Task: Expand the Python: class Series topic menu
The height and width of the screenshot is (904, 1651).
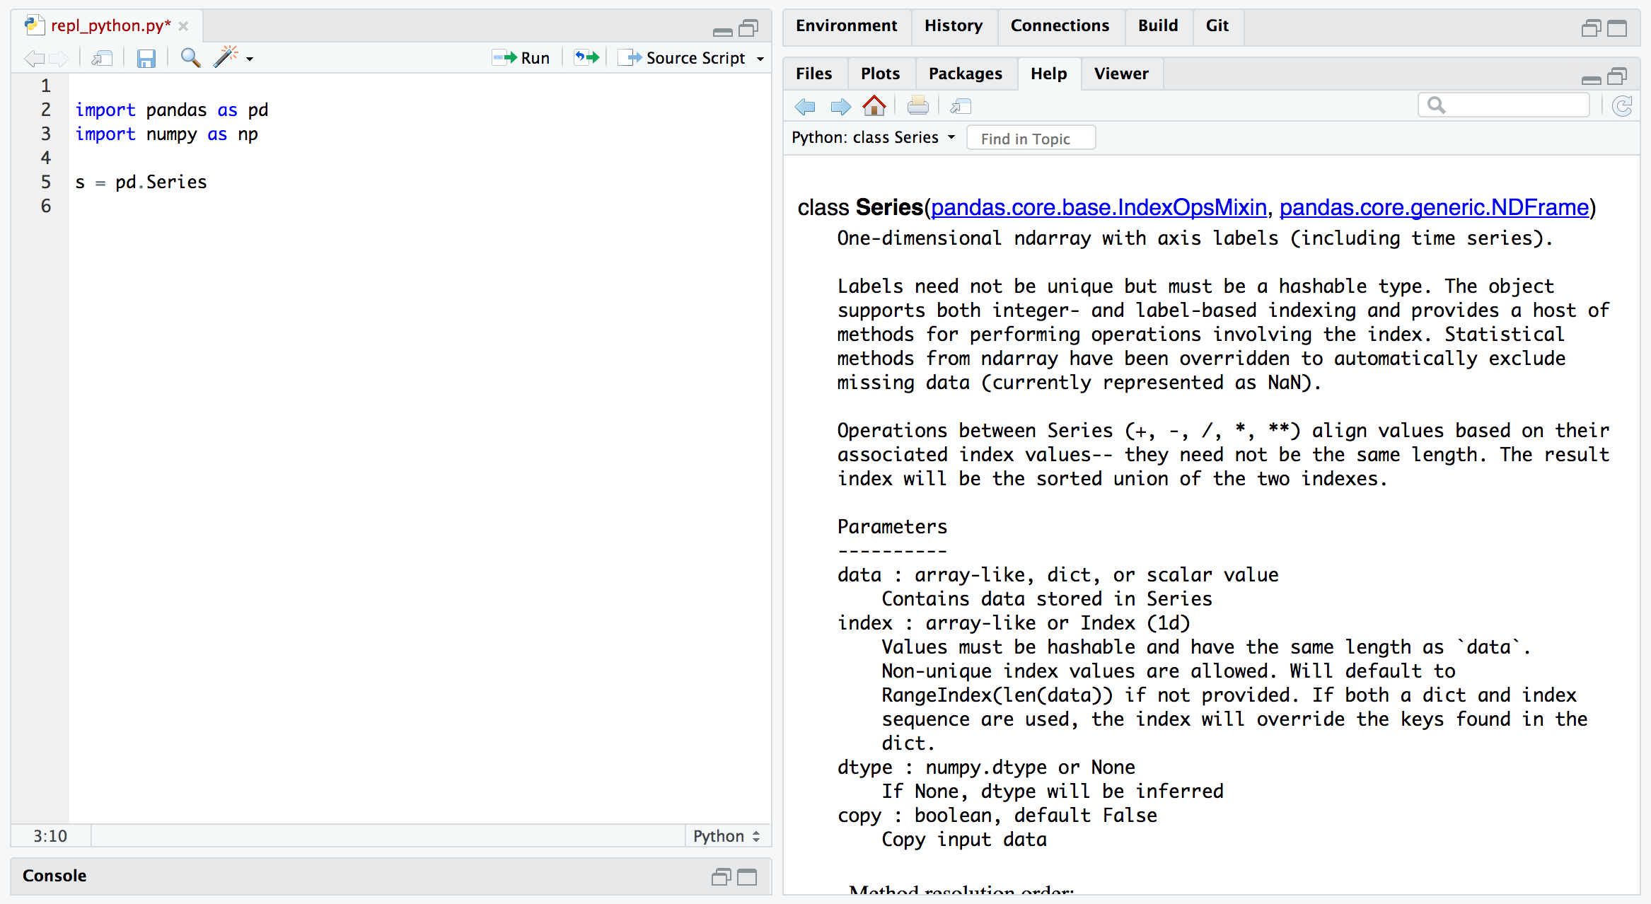Action: pyautogui.click(x=951, y=137)
